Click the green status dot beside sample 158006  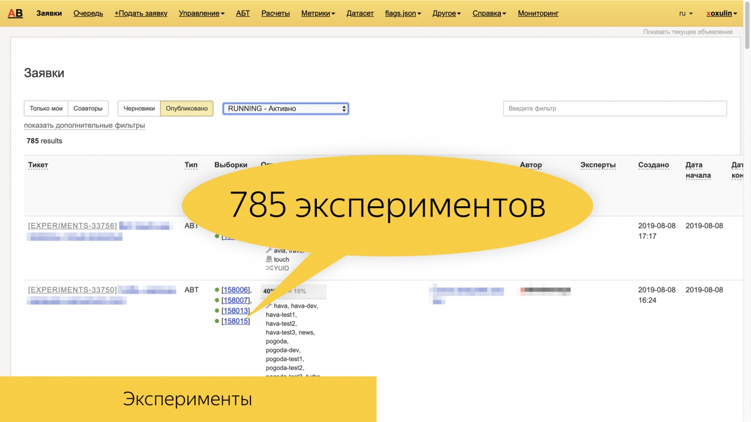point(217,290)
